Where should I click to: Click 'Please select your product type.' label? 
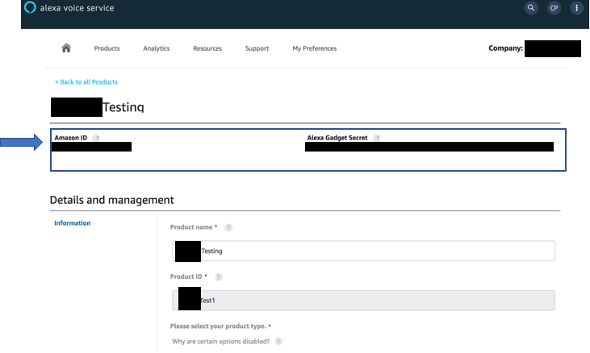coord(218,326)
